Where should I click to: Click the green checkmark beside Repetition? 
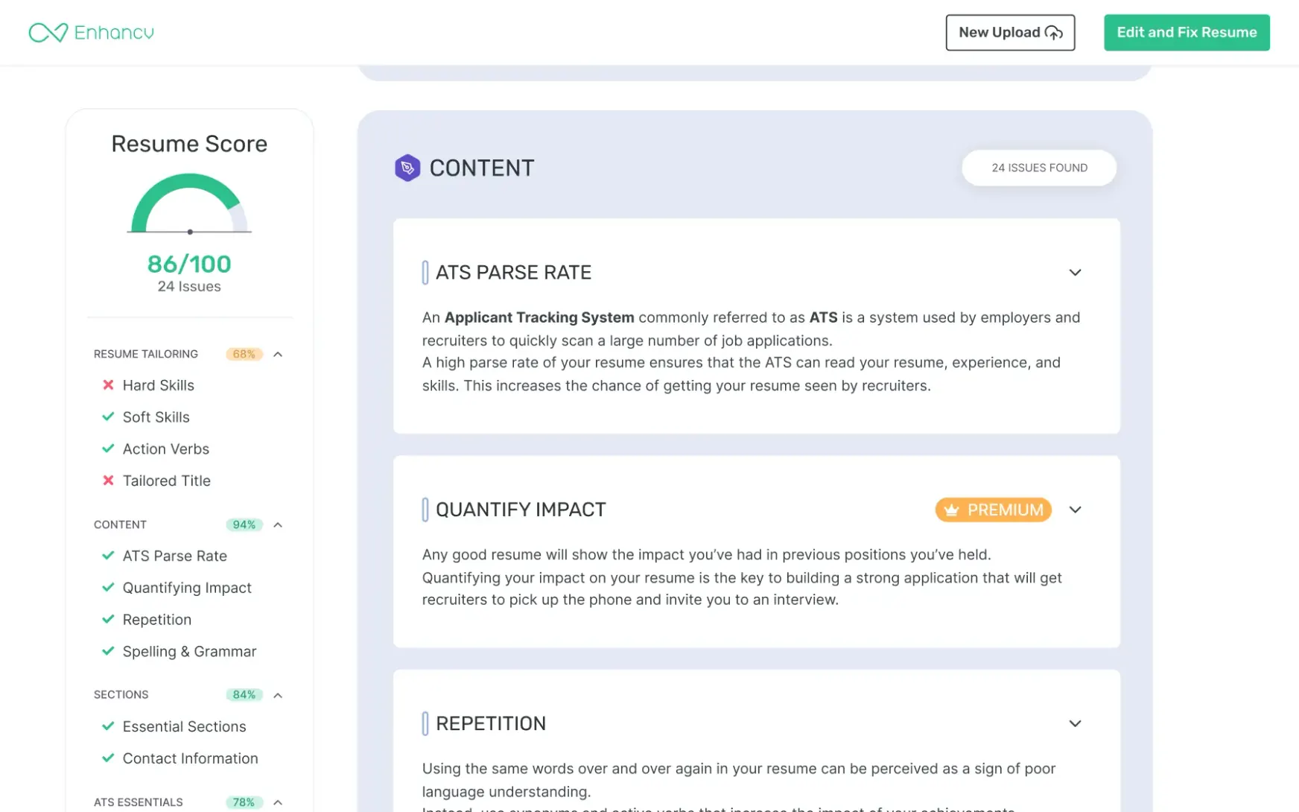click(108, 619)
